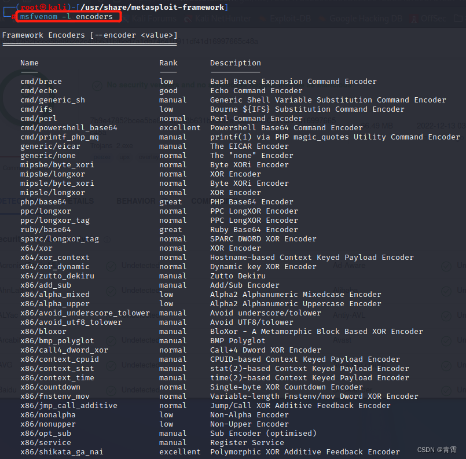Viewport: 466px width, 459px height.
Task: Select the 'x86/alpha_upper' encoder name
Action: pyautogui.click(x=54, y=303)
